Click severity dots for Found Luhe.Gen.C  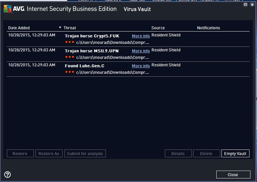[70, 72]
